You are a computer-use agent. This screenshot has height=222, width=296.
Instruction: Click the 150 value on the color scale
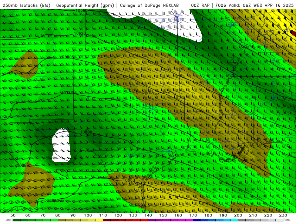pos(163,215)
